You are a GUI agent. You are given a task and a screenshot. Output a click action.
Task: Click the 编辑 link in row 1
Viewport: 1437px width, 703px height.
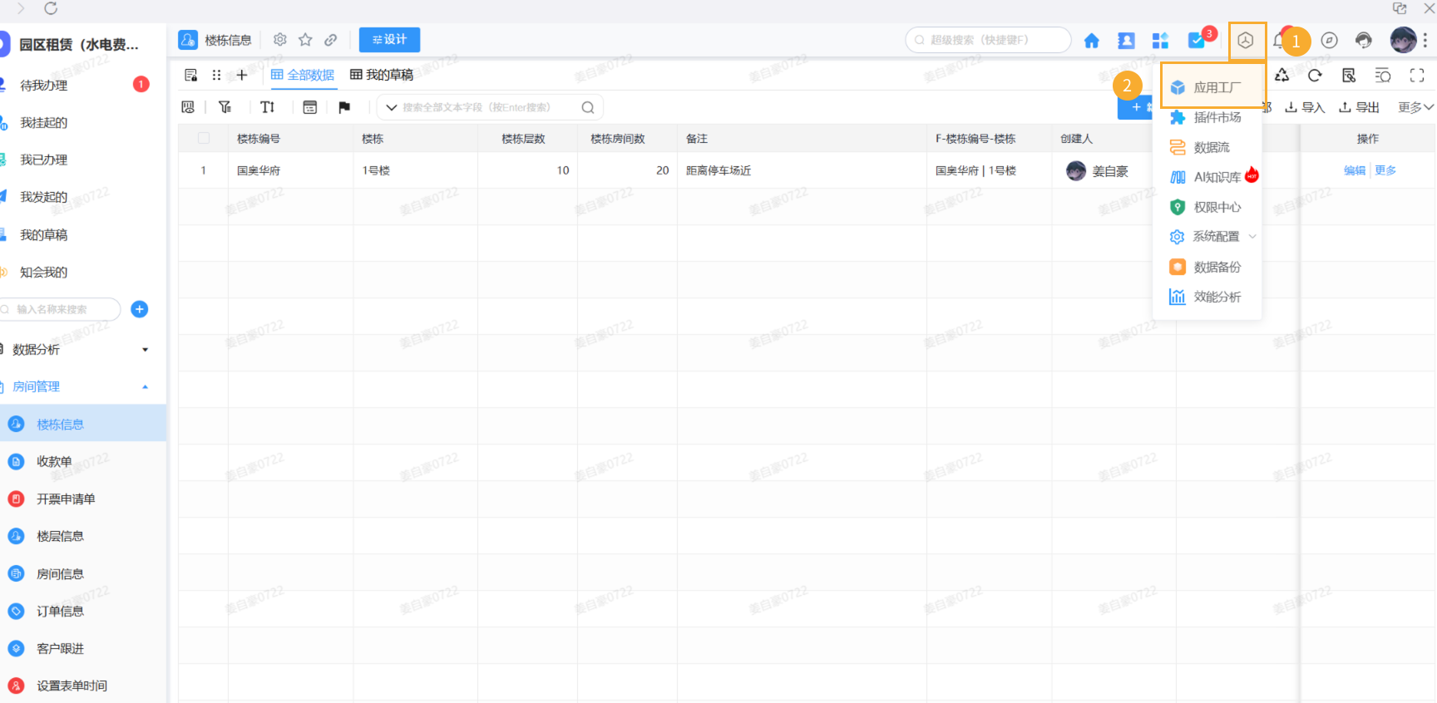1355,170
